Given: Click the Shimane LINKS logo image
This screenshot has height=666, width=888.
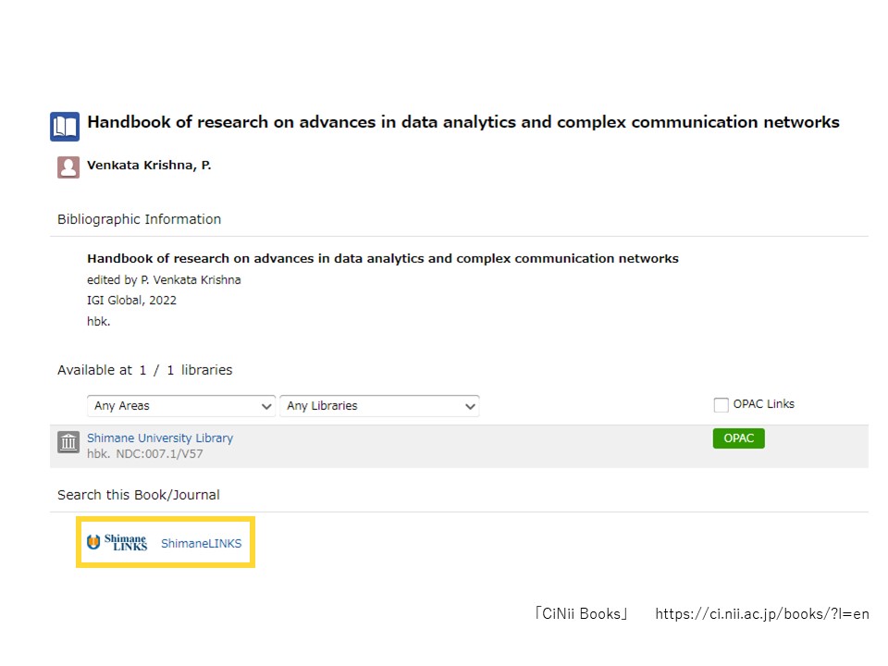Looking at the screenshot, I should click(117, 543).
